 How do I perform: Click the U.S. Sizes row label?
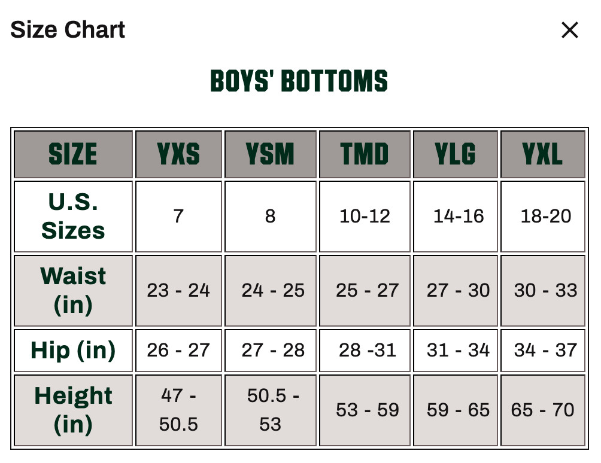click(x=73, y=217)
